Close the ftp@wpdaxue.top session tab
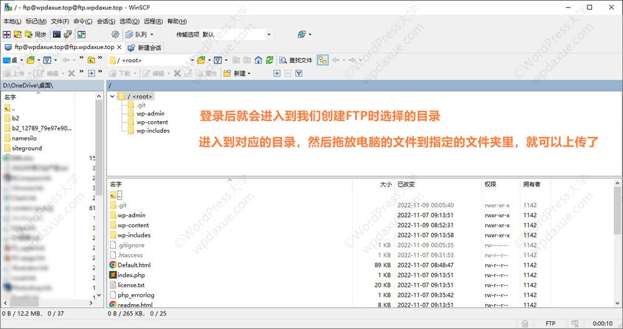This screenshot has width=623, height=329. [119, 47]
